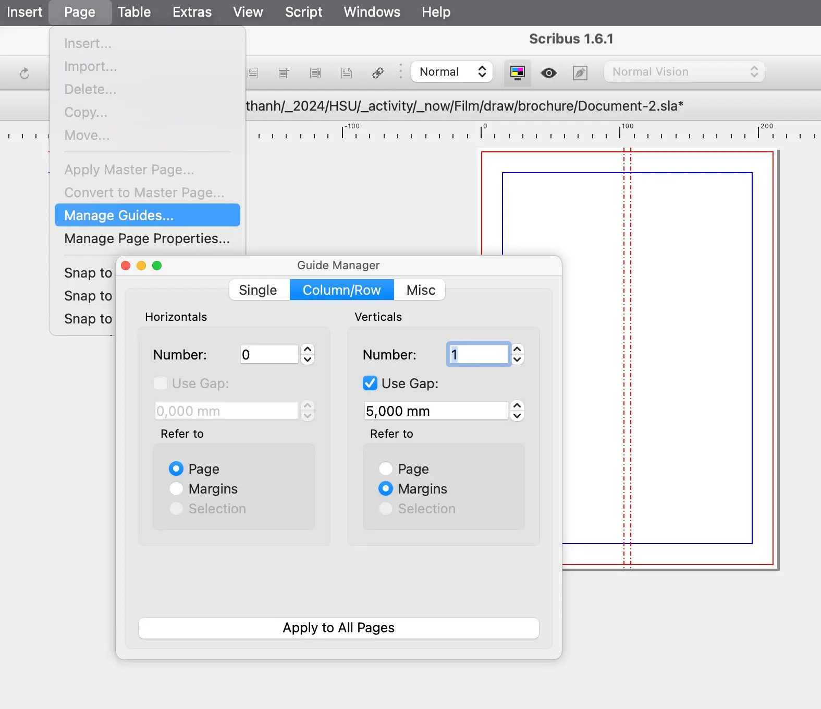The height and width of the screenshot is (709, 821).
Task: Switch to the Single tab
Action: point(258,290)
